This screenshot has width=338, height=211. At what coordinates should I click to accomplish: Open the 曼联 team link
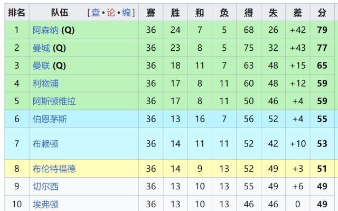click(x=41, y=66)
